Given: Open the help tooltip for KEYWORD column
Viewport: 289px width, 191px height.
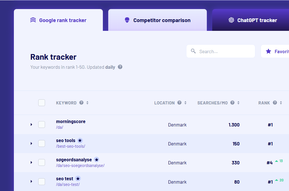Looking at the screenshot, I should pyautogui.click(x=82, y=103).
